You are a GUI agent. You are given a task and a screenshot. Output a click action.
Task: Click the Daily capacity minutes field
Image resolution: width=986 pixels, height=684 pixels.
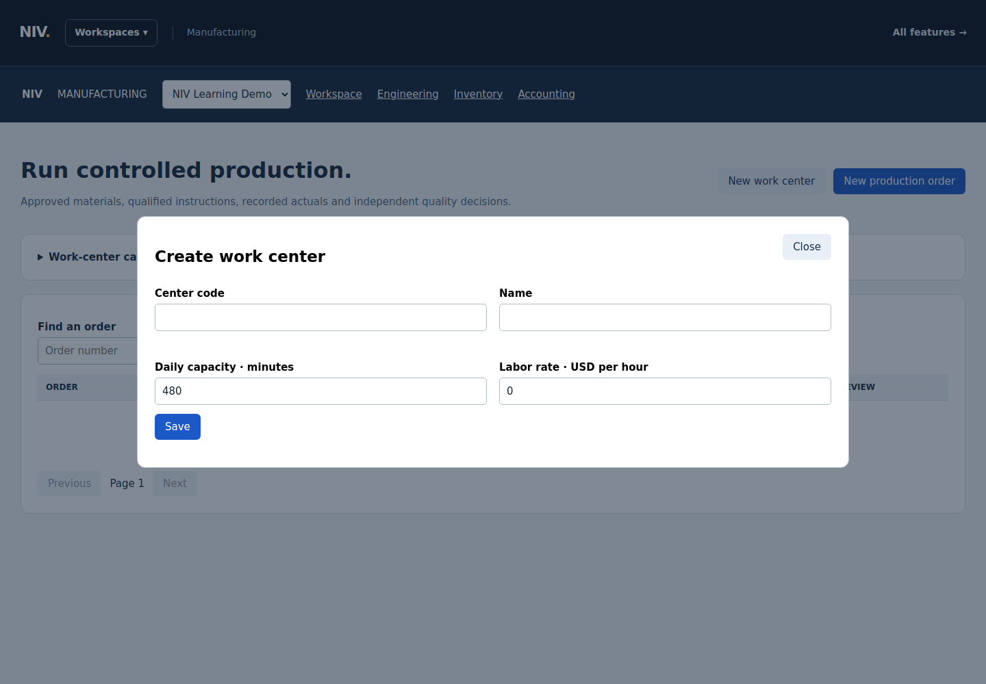320,391
